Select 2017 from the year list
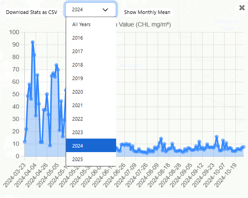Image resolution: width=248 pixels, height=198 pixels. 91,51
